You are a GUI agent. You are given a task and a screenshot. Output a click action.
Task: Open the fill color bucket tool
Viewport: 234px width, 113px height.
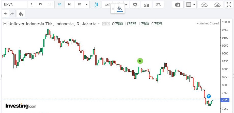click(x=119, y=8)
